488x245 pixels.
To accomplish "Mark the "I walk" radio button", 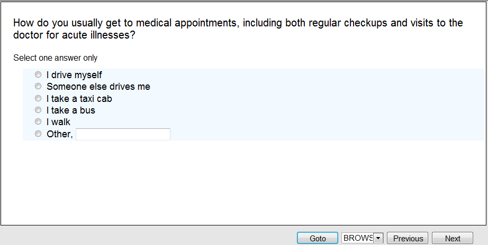I will [38, 122].
